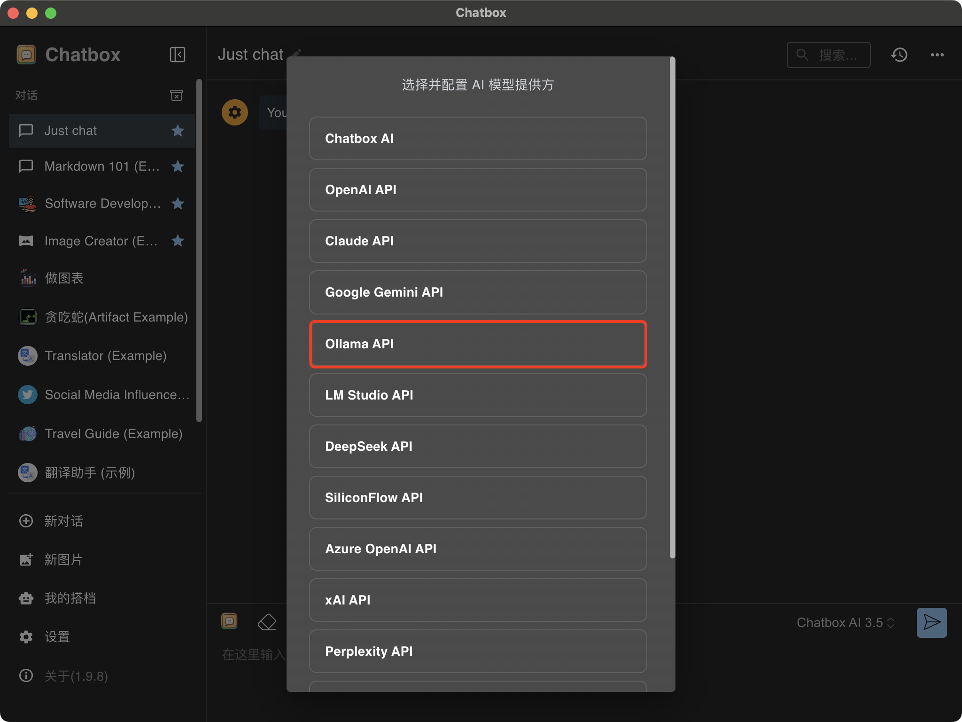Open 设置 settings menu item

(56, 637)
